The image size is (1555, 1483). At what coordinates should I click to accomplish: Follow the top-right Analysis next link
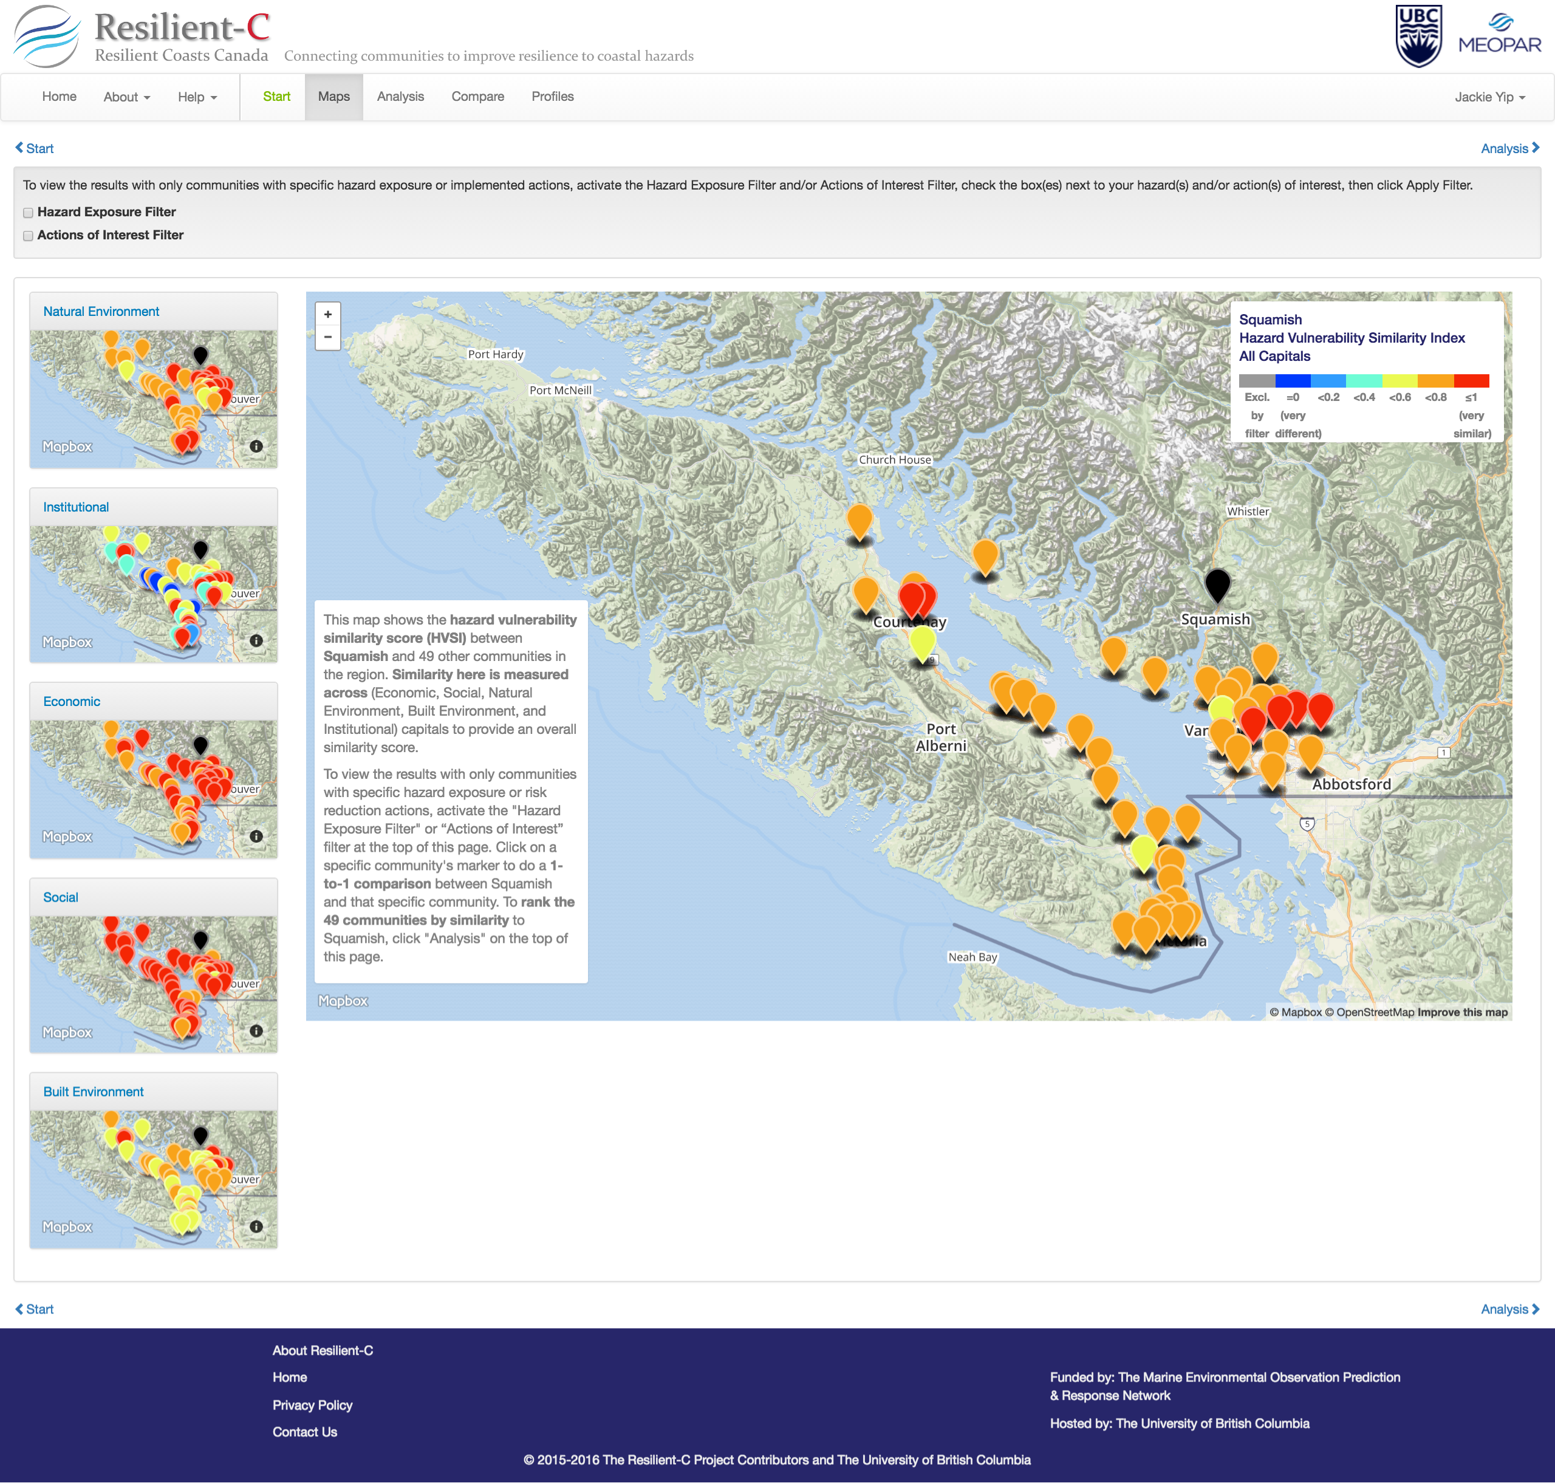coord(1509,148)
